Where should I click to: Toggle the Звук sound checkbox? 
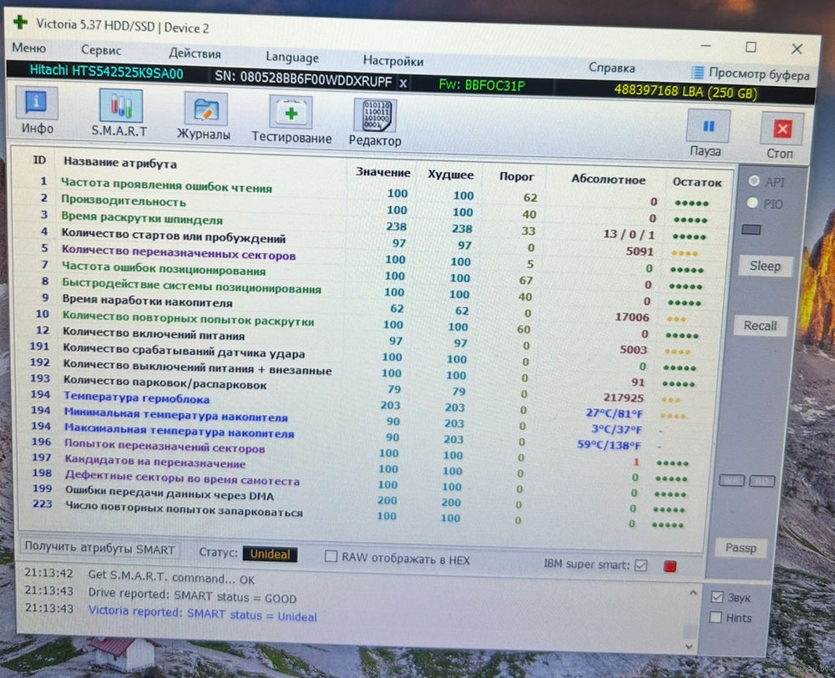(716, 596)
